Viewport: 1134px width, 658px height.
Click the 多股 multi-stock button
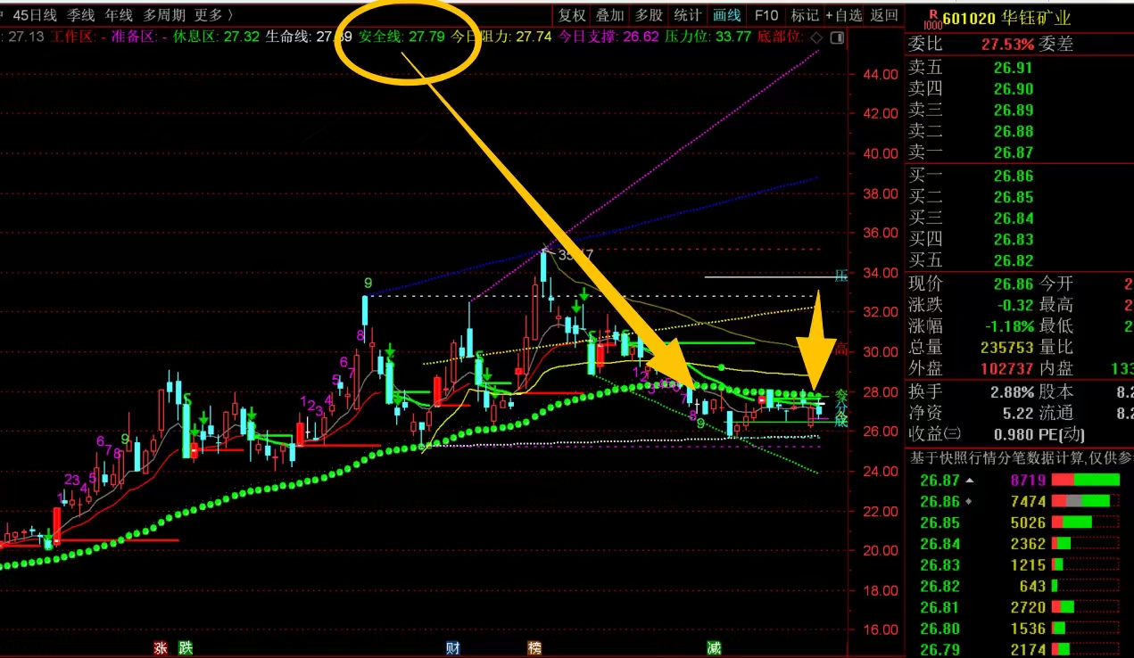(649, 15)
